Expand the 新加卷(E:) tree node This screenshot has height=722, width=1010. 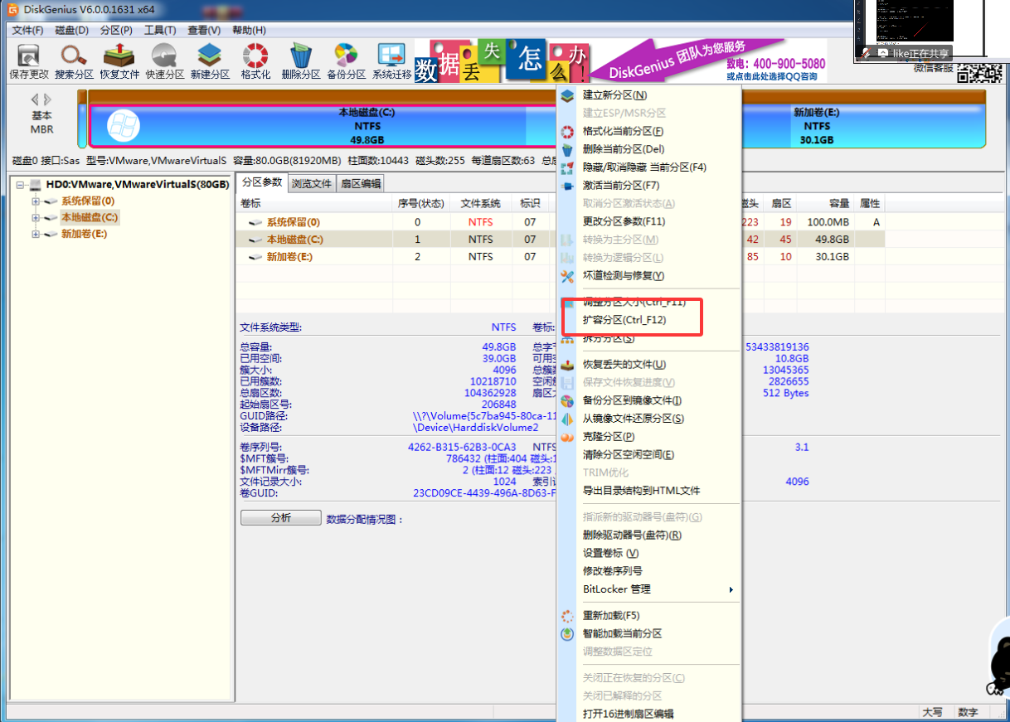[36, 235]
